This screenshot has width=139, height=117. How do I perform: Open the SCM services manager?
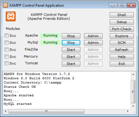(122, 43)
